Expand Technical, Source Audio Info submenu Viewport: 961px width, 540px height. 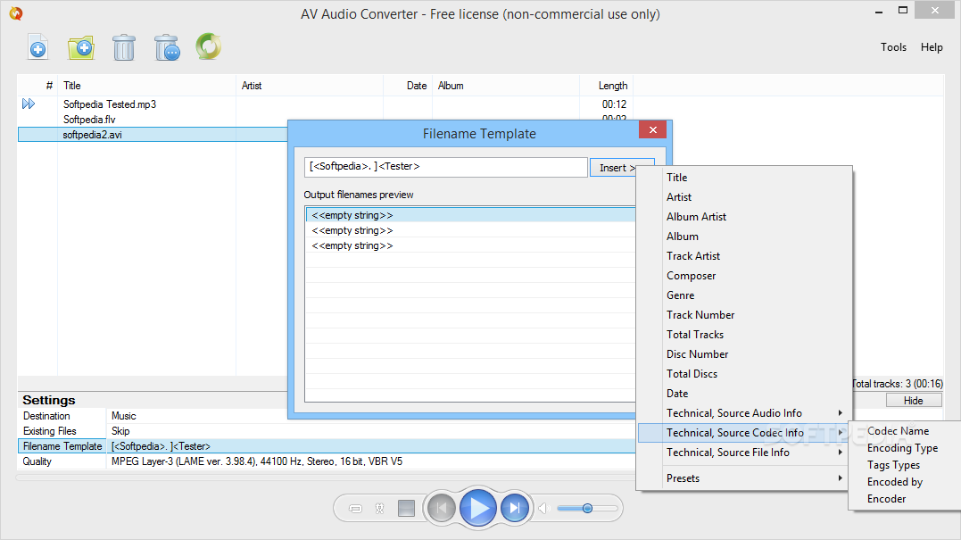click(744, 412)
